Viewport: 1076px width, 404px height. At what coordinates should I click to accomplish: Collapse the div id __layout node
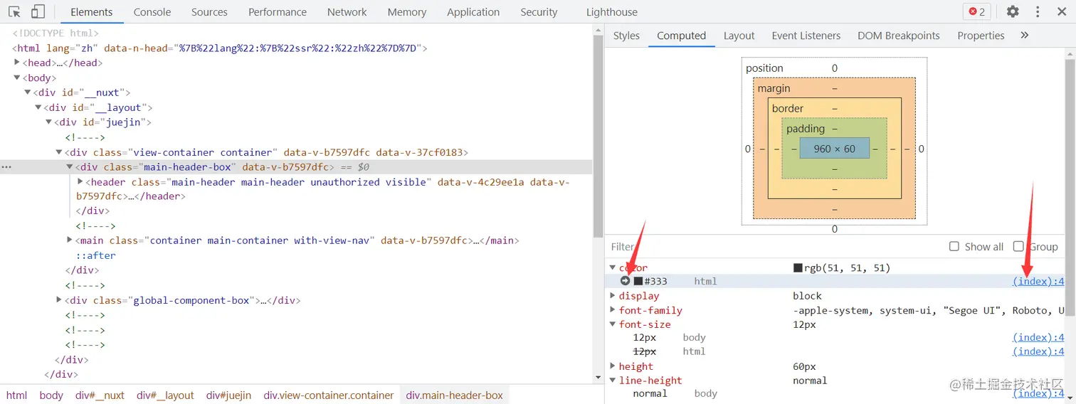[x=38, y=107]
